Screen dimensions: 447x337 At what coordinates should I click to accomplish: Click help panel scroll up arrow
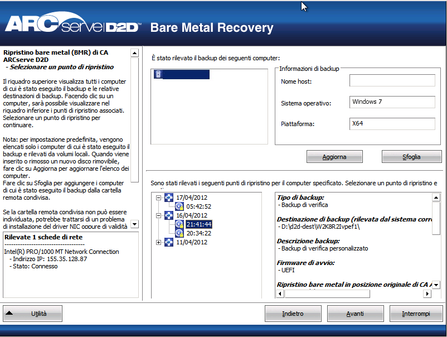(134, 53)
